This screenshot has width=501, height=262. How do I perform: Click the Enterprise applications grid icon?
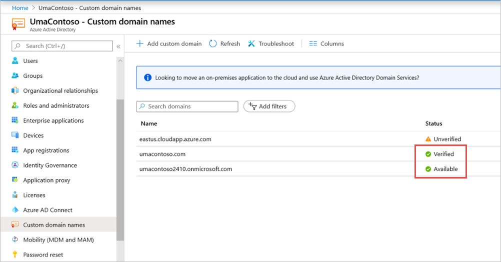pos(15,120)
